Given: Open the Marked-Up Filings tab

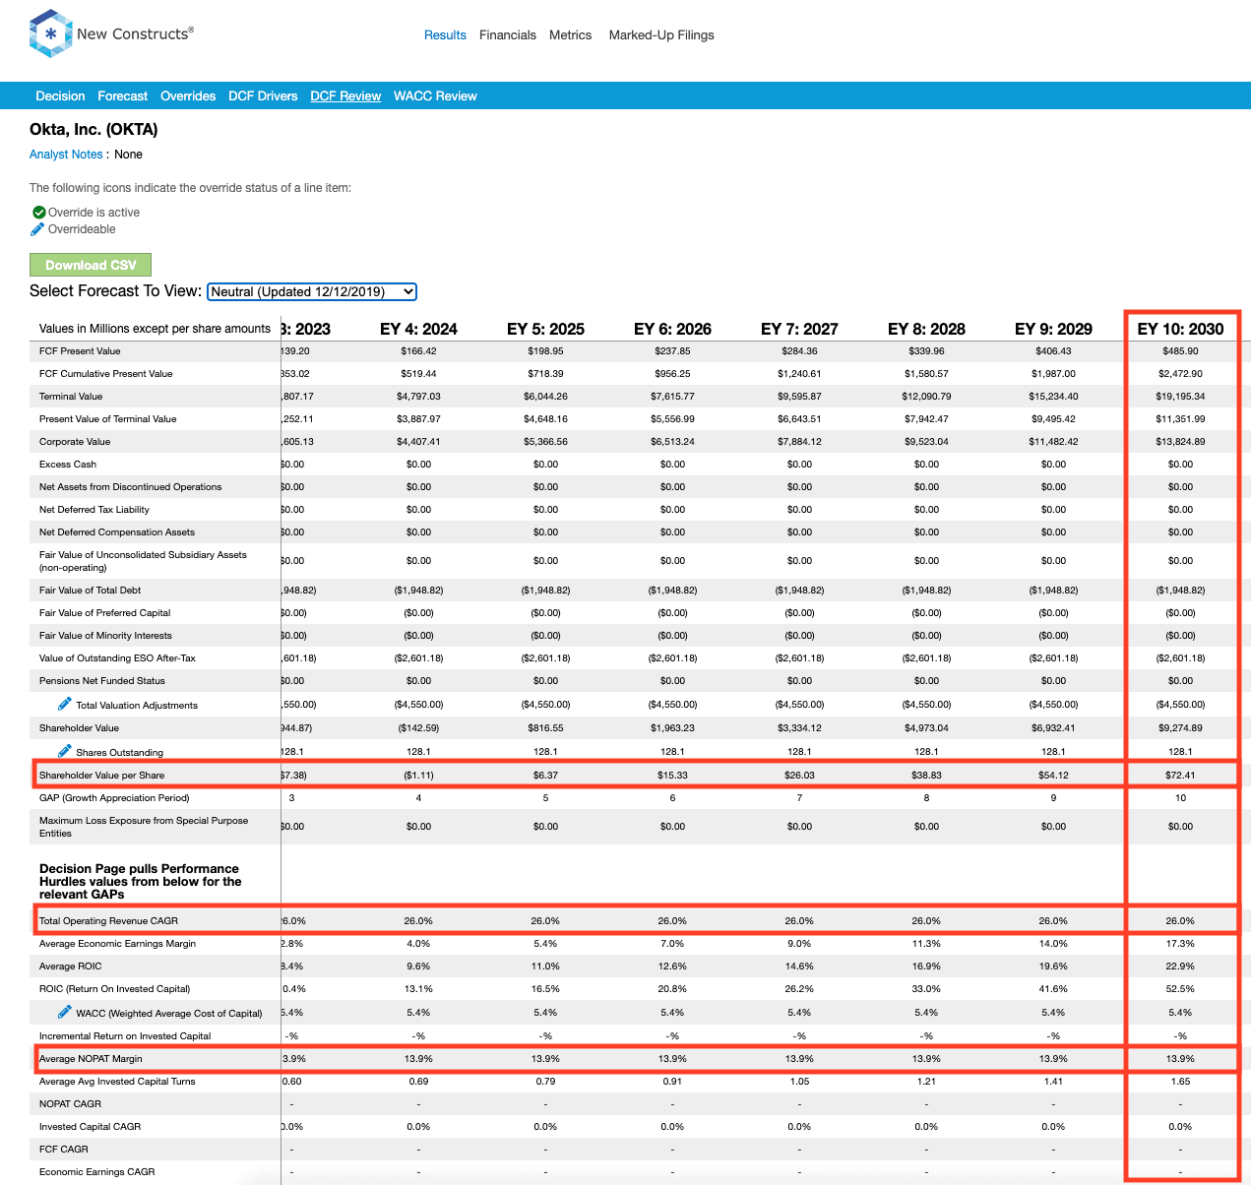Looking at the screenshot, I should (661, 35).
